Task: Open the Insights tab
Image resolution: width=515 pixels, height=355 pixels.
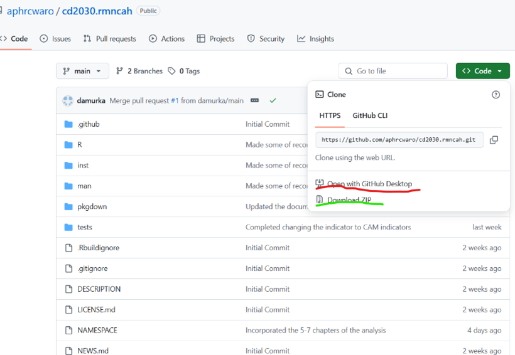Action: 316,39
